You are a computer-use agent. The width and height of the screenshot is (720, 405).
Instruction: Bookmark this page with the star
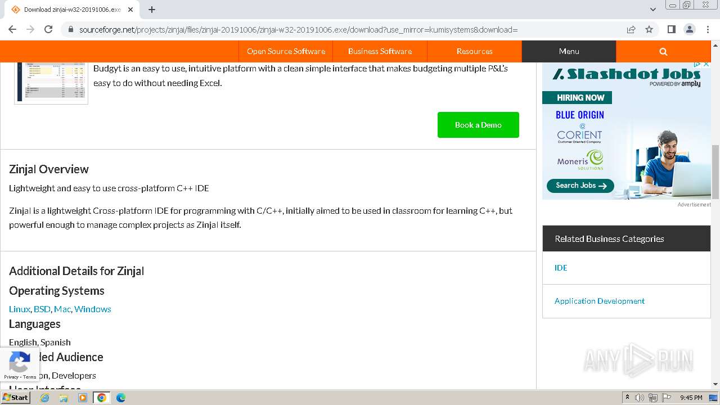click(649, 29)
